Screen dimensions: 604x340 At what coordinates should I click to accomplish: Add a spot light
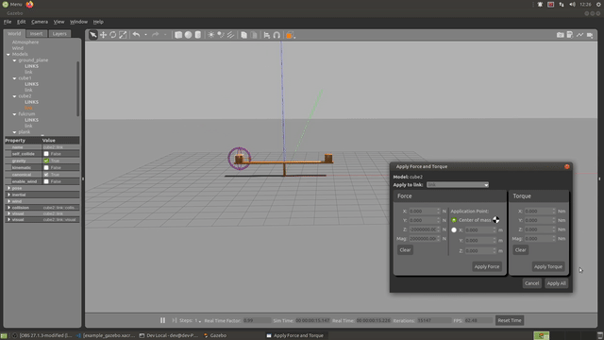tap(221, 35)
